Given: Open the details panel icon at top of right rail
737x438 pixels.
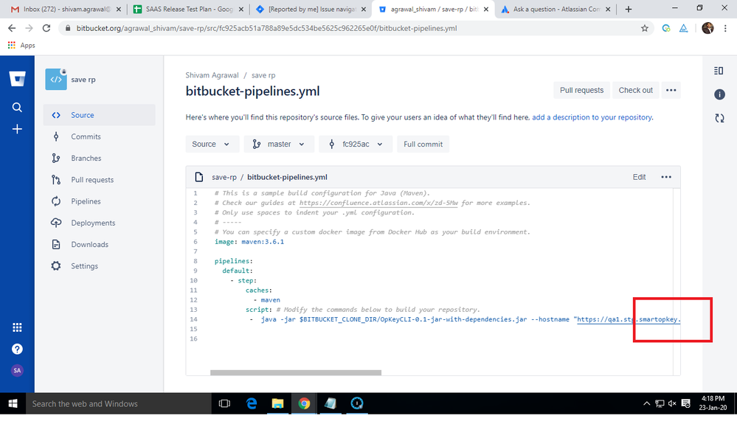Looking at the screenshot, I should click(x=719, y=71).
